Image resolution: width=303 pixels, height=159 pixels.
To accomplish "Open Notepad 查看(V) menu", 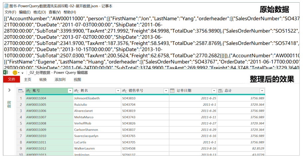I will 55,12.
